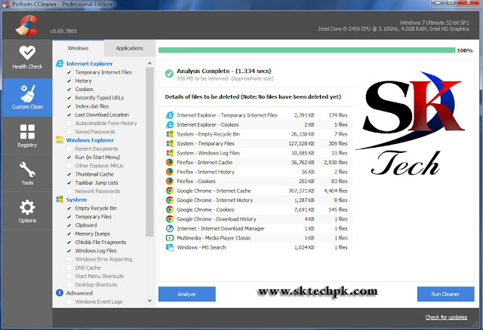Click the Internet Download Manager result icon
This screenshot has height=330, width=483.
[x=170, y=228]
